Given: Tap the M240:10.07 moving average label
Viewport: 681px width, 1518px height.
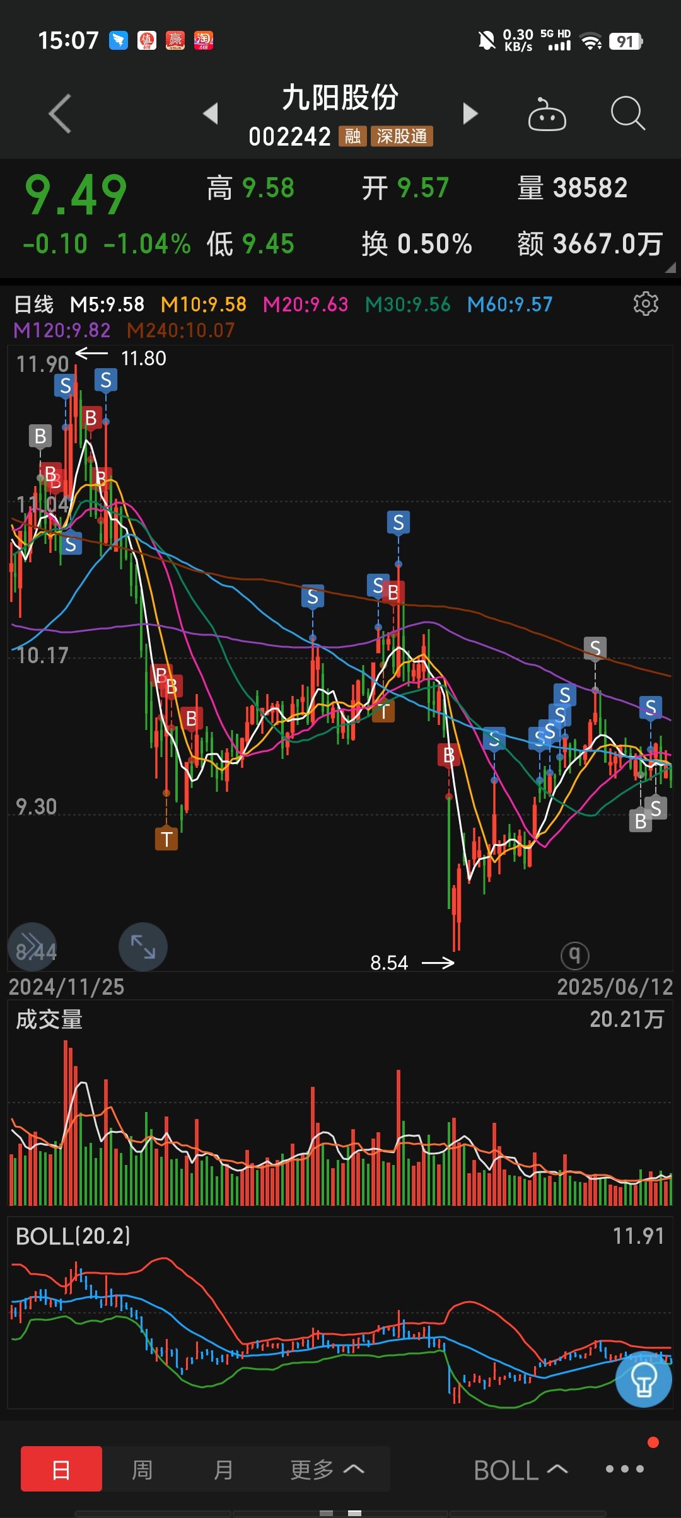Looking at the screenshot, I should [x=181, y=330].
